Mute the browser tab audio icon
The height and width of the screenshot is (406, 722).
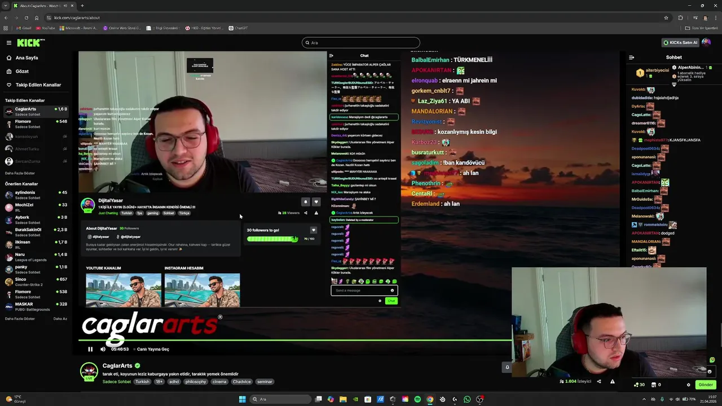pyautogui.click(x=65, y=6)
